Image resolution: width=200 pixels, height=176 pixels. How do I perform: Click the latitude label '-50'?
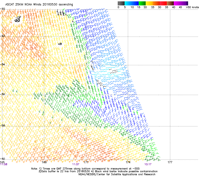(2, 9)
